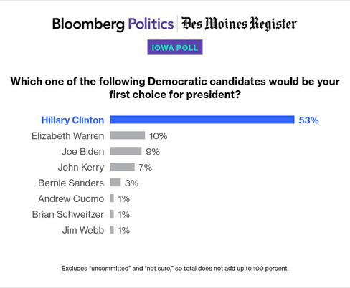Click the 53% value label
This screenshot has height=288, width=350.
click(308, 120)
